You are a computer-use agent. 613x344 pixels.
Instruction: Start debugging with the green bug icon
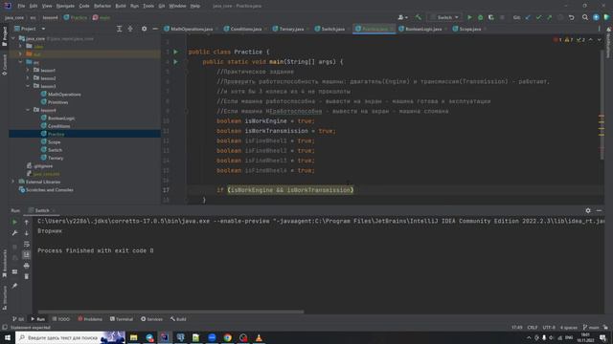481,17
